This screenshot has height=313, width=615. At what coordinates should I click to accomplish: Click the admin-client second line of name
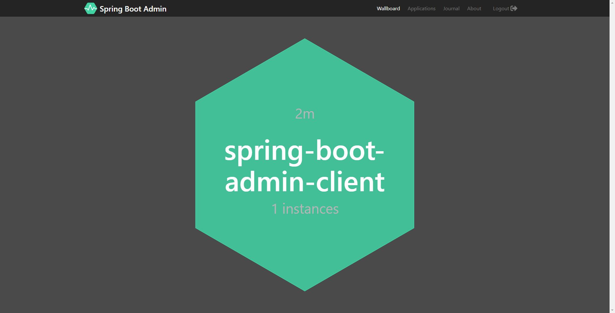coord(305,182)
